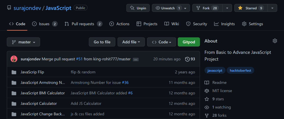Image resolution: width=284 pixels, height=119 pixels.
Task: Open the JavaScrip Flip folder
Action: [32, 72]
